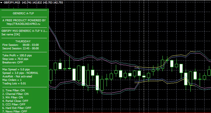Click 'First Session: 00:00 - 03:00' row
Screen dimensions: 211x113
point(21,45)
